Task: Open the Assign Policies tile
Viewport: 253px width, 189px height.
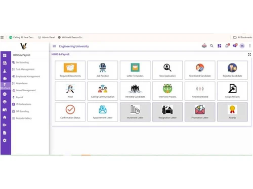Action: (x=232, y=91)
